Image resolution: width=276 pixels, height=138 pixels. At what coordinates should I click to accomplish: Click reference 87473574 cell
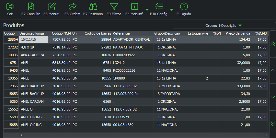pyautogui.click(x=133, y=117)
